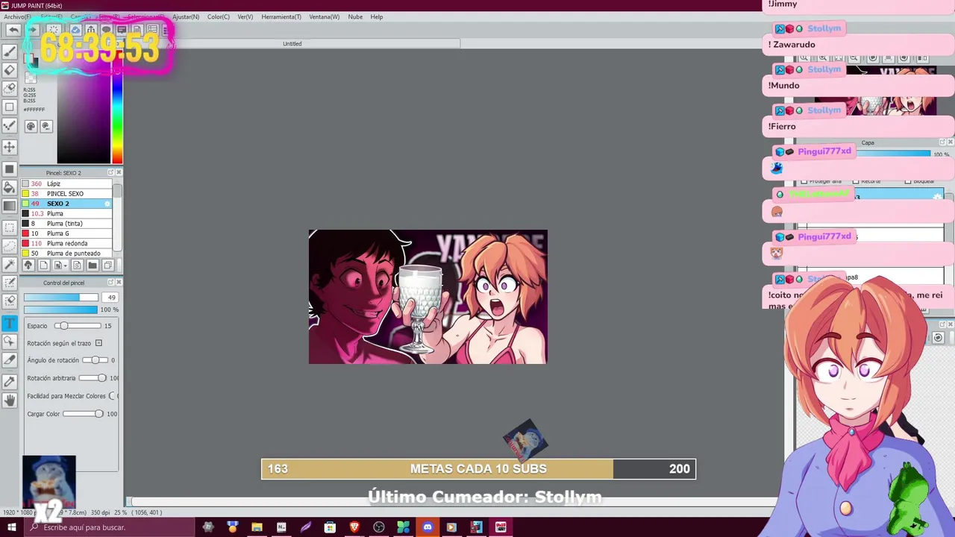Image resolution: width=955 pixels, height=537 pixels.
Task: Open the Windows Start menu
Action: pyautogui.click(x=11, y=527)
